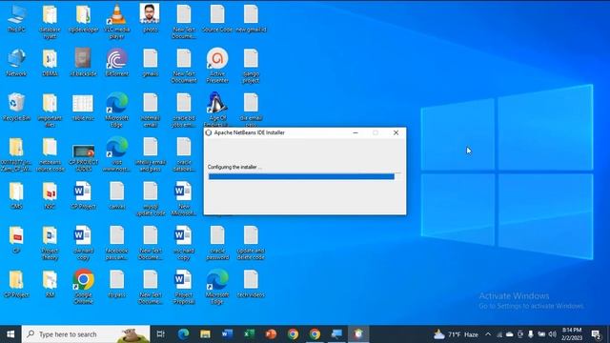Select the photo thumbnail on the desktop
610x343 pixels.
[151, 18]
